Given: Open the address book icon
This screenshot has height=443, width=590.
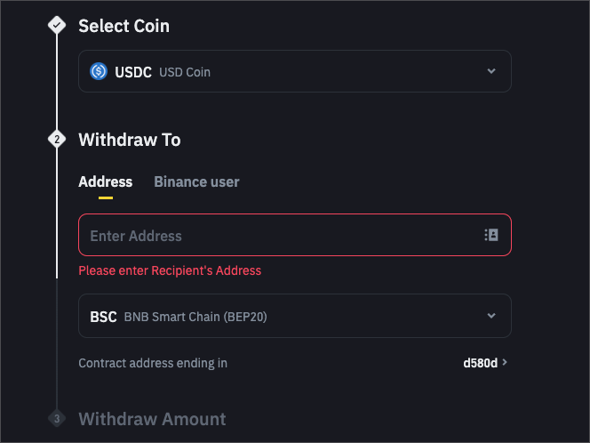Looking at the screenshot, I should (x=491, y=235).
